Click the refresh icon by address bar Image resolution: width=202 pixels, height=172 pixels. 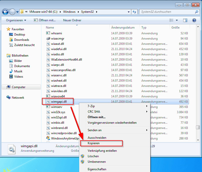[x=134, y=12]
